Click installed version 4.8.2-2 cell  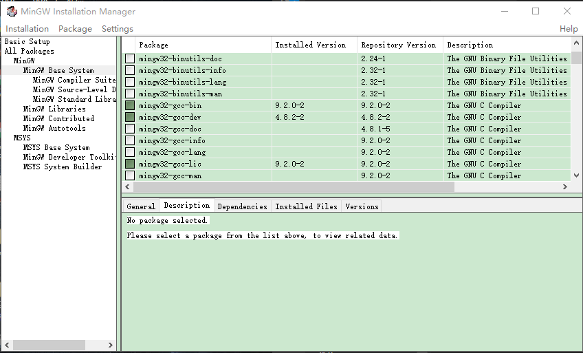coord(289,117)
